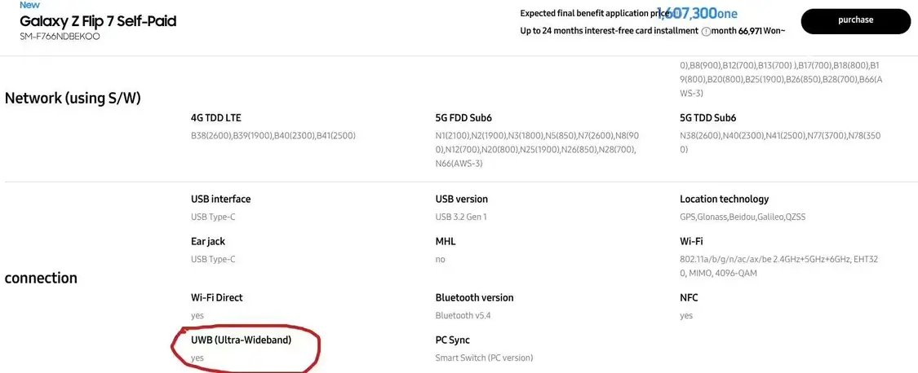Click the 4G TDD LTE spec label
The height and width of the screenshot is (373, 918).
[x=216, y=118]
